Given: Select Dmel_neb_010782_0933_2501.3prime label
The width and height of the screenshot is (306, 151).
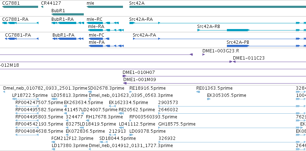Looking at the screenshot, I should point(45,88).
